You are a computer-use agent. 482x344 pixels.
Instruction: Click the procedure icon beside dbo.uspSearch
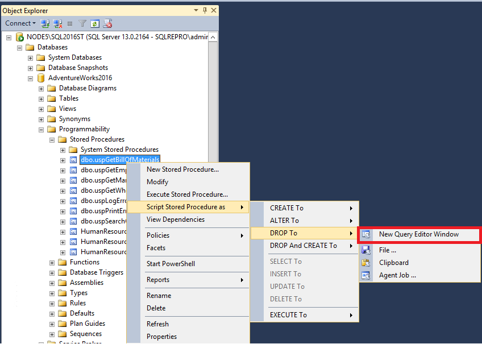pos(73,221)
